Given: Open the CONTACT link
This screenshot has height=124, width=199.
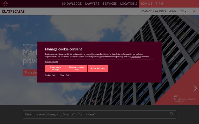Looking at the screenshot, I should [x=146, y=11].
